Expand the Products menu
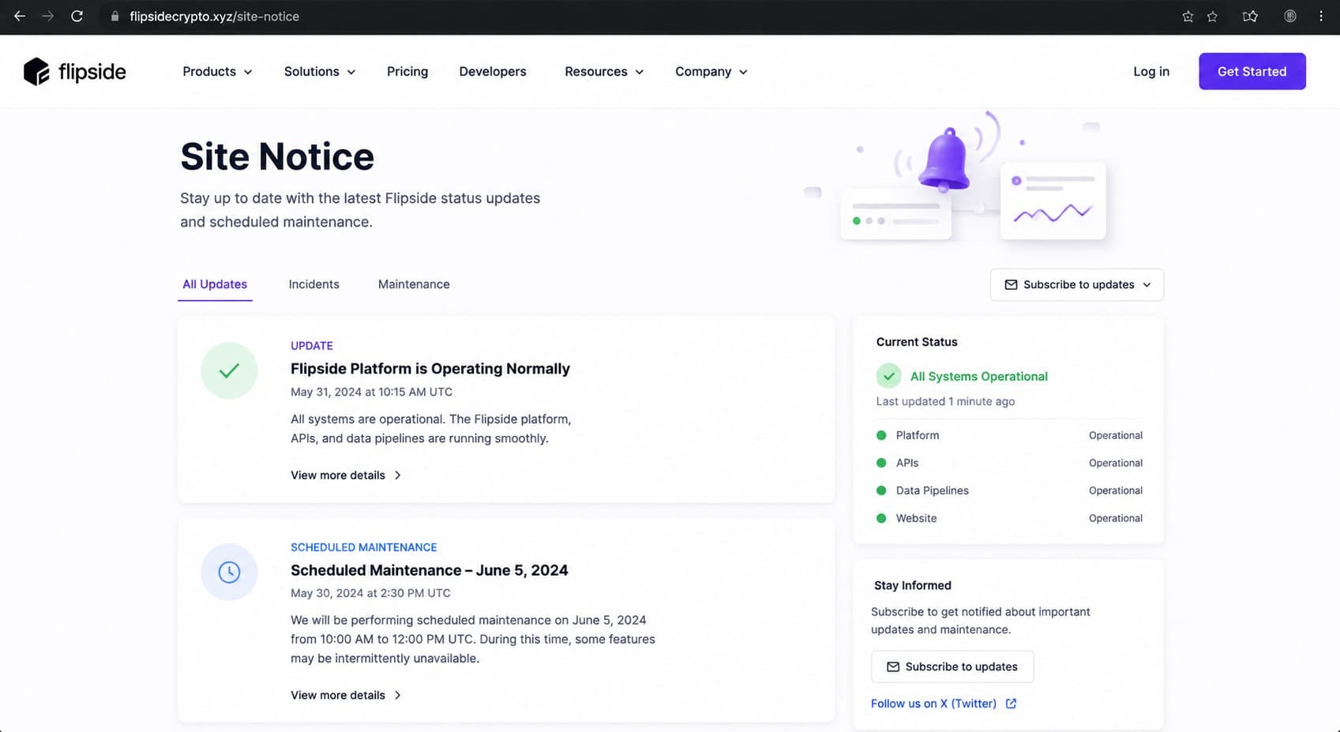The width and height of the screenshot is (1340, 732). (217, 71)
